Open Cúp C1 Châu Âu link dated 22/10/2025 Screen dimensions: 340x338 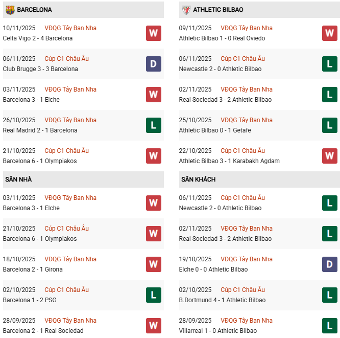click(x=243, y=151)
